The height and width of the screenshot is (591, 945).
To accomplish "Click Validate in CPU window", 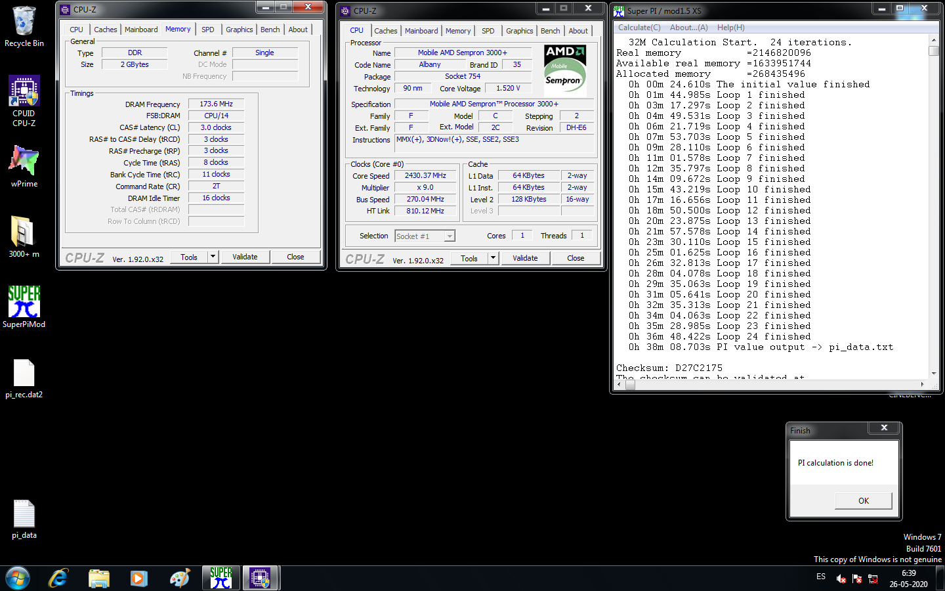I will [525, 258].
